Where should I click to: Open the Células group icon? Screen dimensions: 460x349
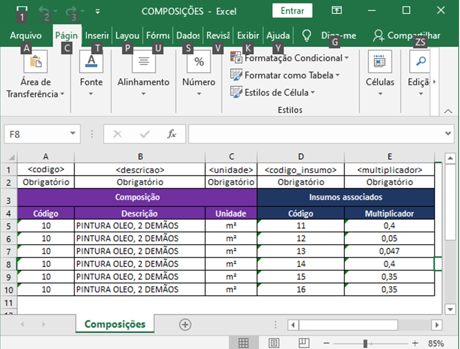(x=379, y=63)
